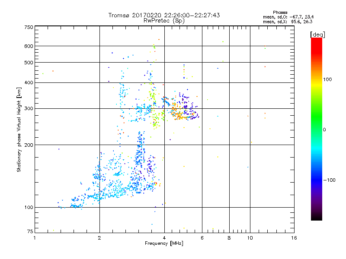This screenshot has width=346, height=259.
Task: Click the 'Stationary phase Virtual Height [km]' y-axis label
Action: point(19,129)
